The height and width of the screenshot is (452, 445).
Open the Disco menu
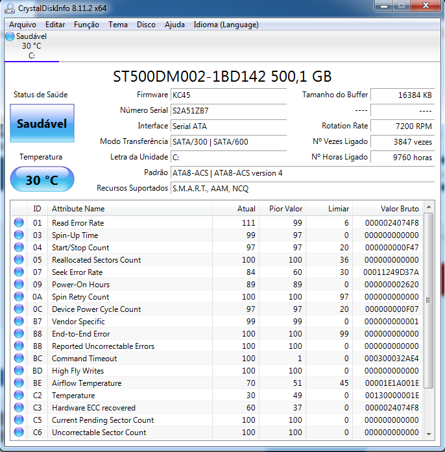(x=146, y=25)
